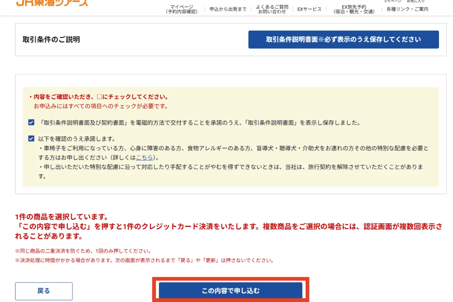Click the 同じ商品の二重決済を防ぐため note

pyautogui.click(x=83, y=251)
